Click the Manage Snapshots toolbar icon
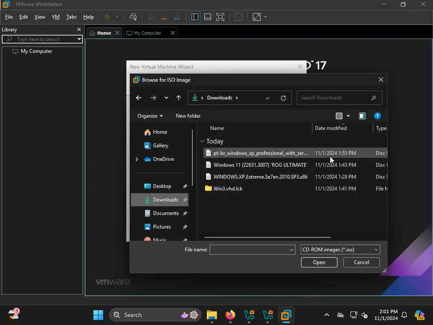Image resolution: width=433 pixels, height=325 pixels. pos(177,17)
